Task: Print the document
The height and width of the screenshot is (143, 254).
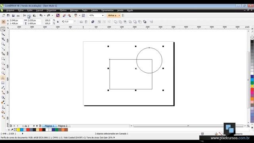Action: pyautogui.click(x=18, y=15)
